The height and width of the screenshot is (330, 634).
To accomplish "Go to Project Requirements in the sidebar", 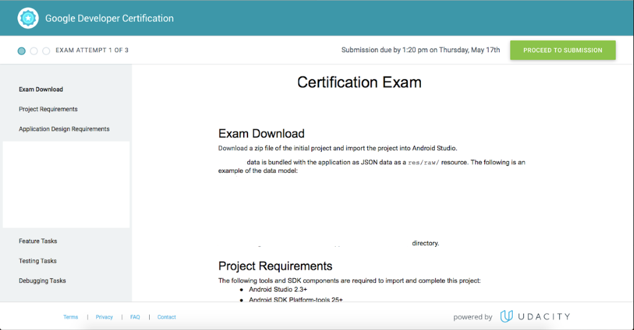I will 48,109.
